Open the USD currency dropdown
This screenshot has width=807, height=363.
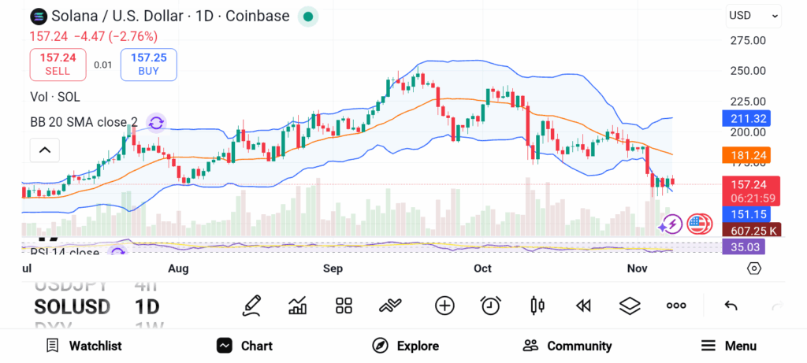[753, 15]
